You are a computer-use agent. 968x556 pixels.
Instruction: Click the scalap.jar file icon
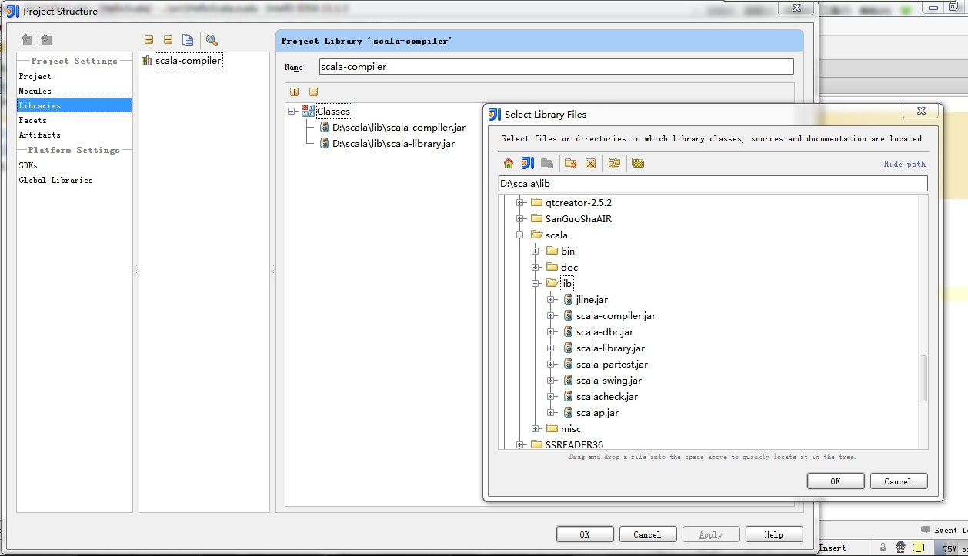[568, 412]
